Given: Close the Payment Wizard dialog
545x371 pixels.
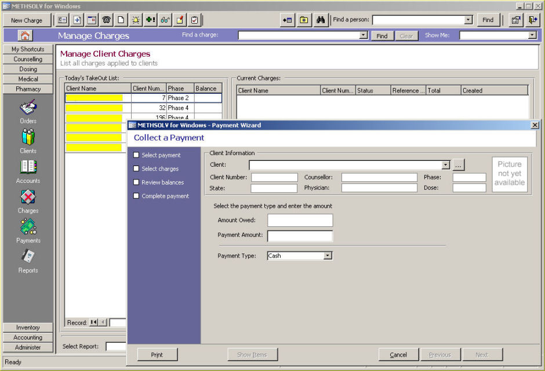Looking at the screenshot, I should click(x=535, y=125).
